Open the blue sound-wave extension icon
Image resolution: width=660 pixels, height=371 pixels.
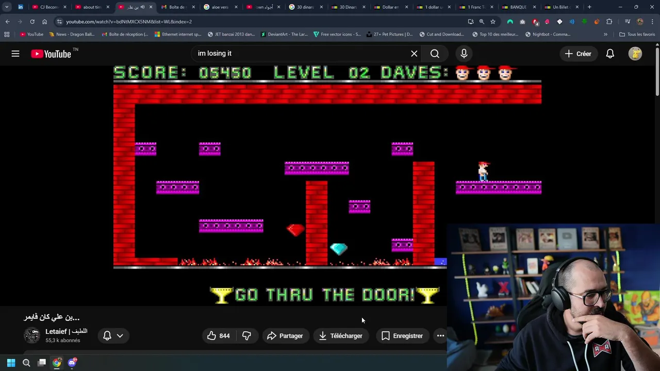pos(572,22)
